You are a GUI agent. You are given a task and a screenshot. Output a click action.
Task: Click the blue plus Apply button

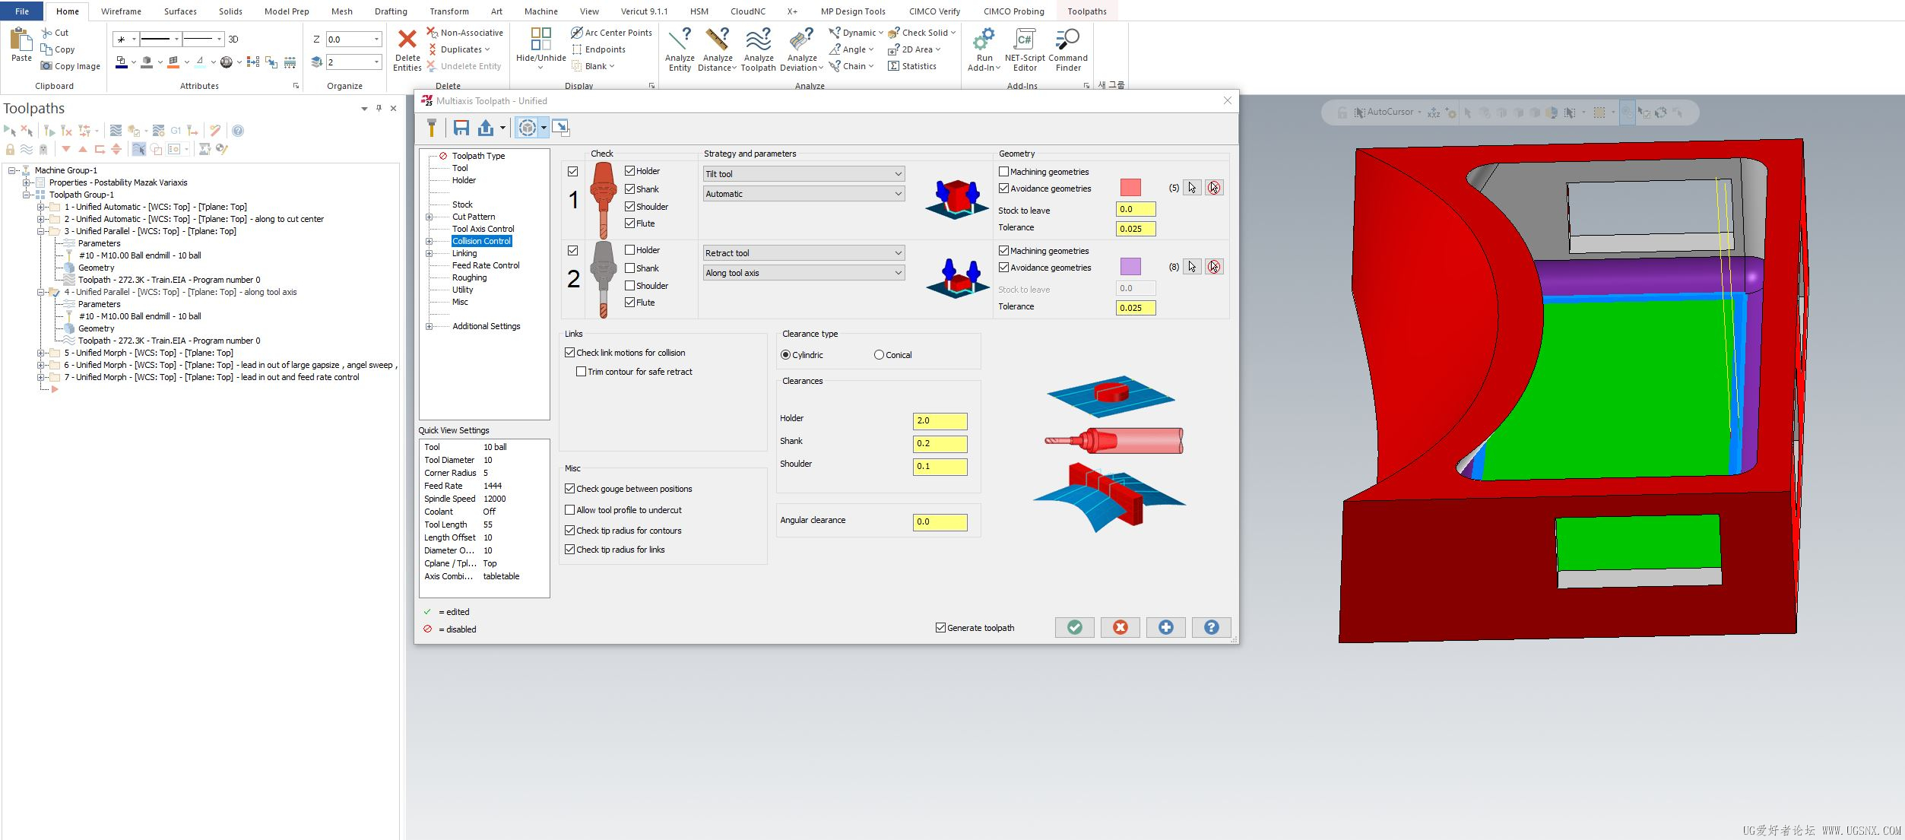1165,627
